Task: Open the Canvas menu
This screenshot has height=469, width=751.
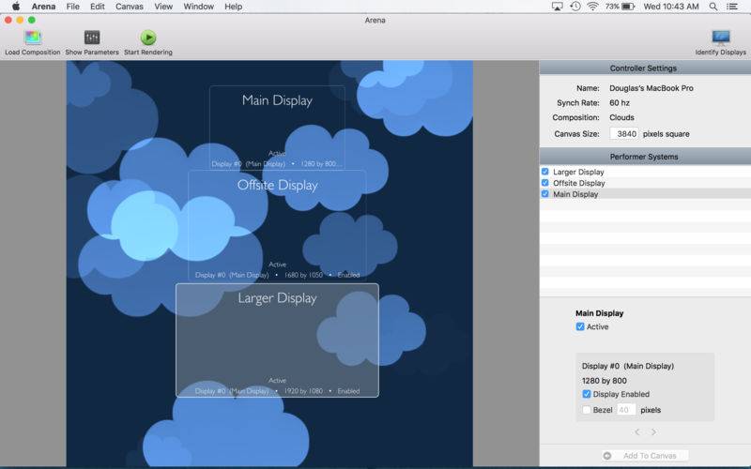Action: pos(130,7)
